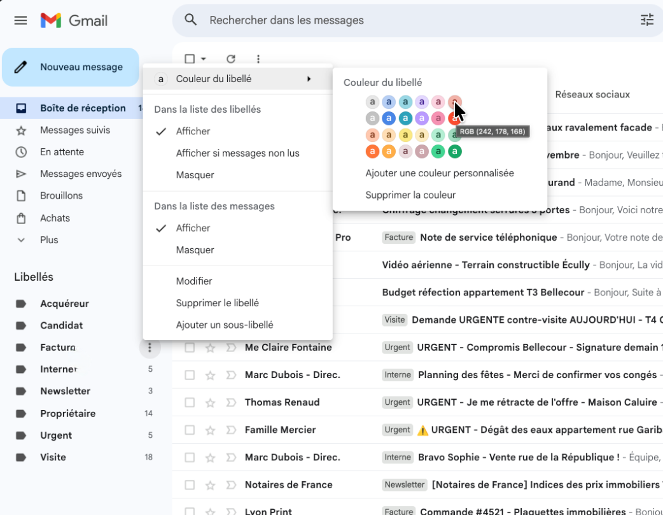
Task: Open the main menu hamburger icon
Action: click(20, 20)
